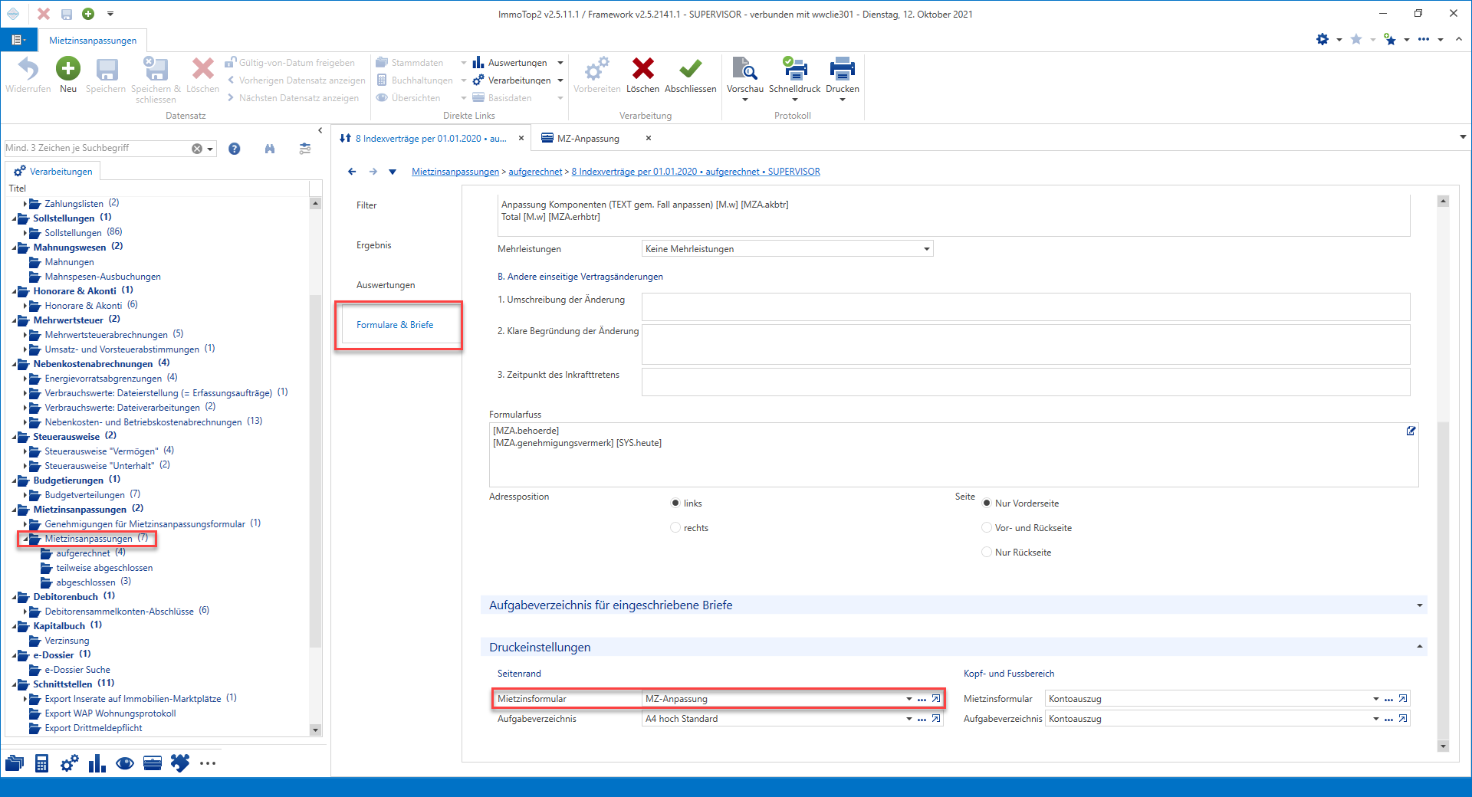Click the green Abschliessen checkmark icon
This screenshot has width=1472, height=797.
[690, 69]
